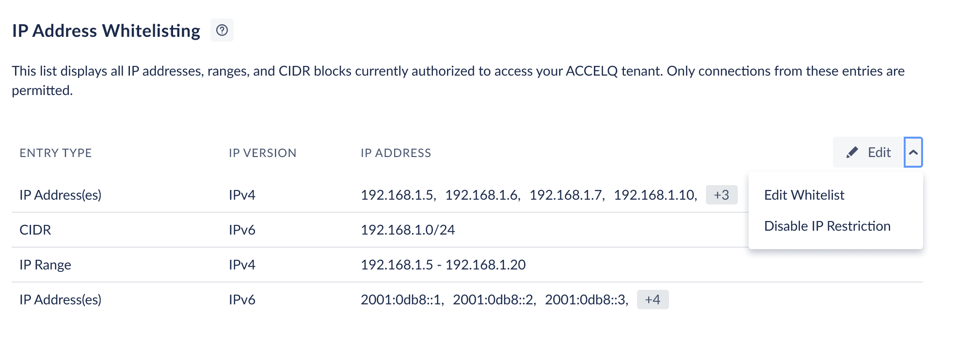Select the IP Range entry row
The image size is (957, 347).
coord(467,265)
